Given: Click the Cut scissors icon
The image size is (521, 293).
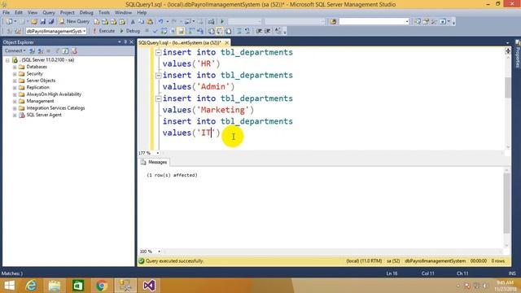Looking at the screenshot, I should 133,22.
